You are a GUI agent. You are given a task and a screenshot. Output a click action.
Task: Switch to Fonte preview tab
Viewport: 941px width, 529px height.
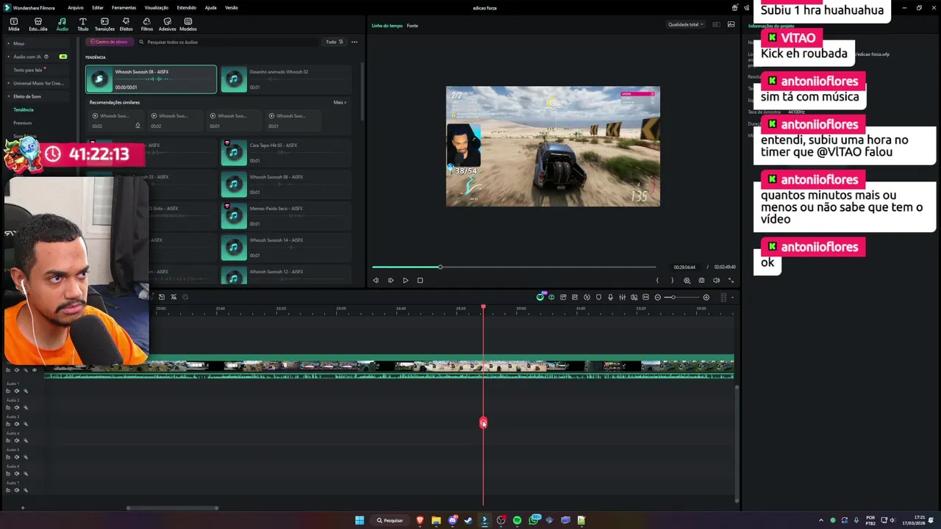tap(412, 26)
